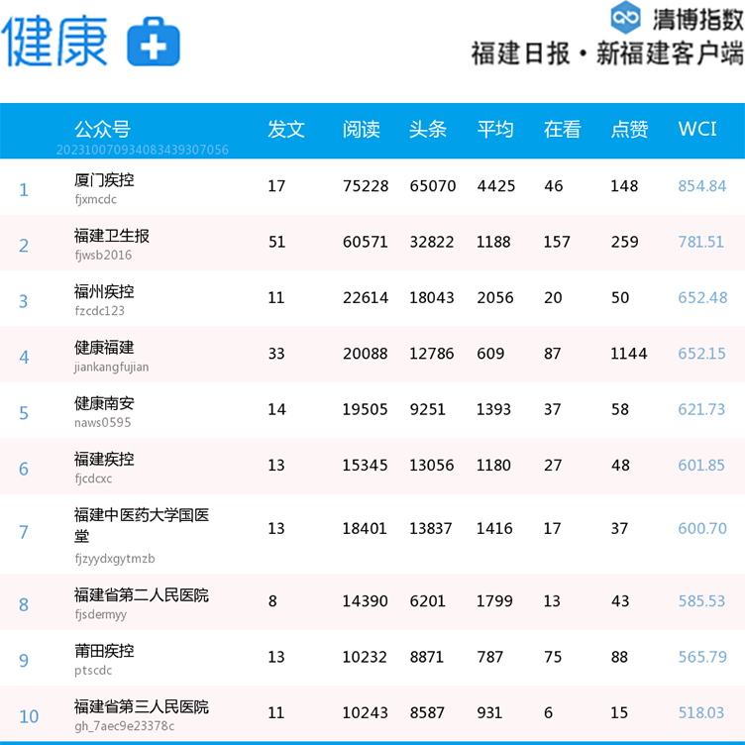The image size is (745, 745).
Task: Select the 健康福建 account name
Action: pos(104,348)
